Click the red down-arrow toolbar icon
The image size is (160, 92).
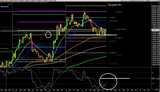[x=143, y=1]
